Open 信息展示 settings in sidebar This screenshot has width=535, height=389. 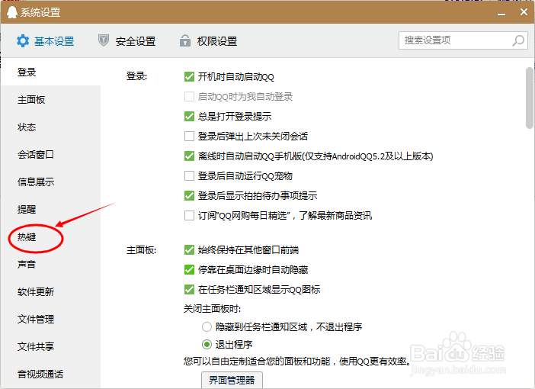click(x=51, y=182)
